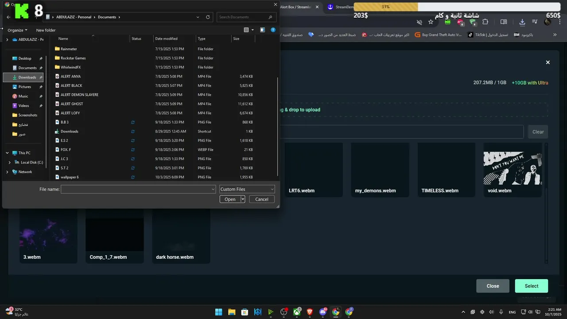Open Microsoft Store from the taskbar
The width and height of the screenshot is (567, 319).
click(x=245, y=312)
